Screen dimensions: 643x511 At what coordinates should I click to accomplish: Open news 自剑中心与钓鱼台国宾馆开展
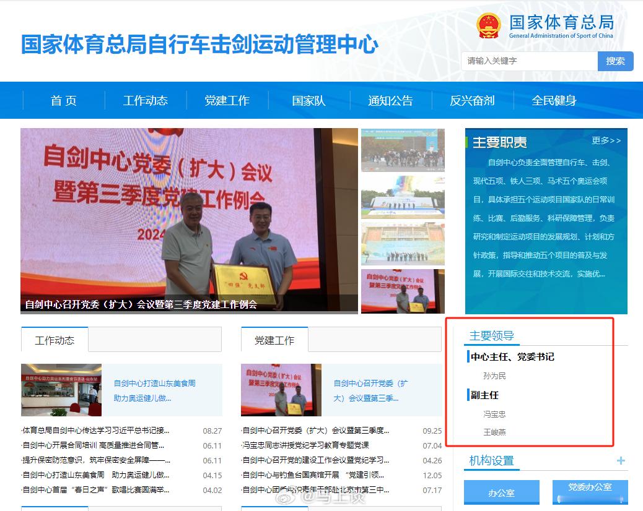313,475
